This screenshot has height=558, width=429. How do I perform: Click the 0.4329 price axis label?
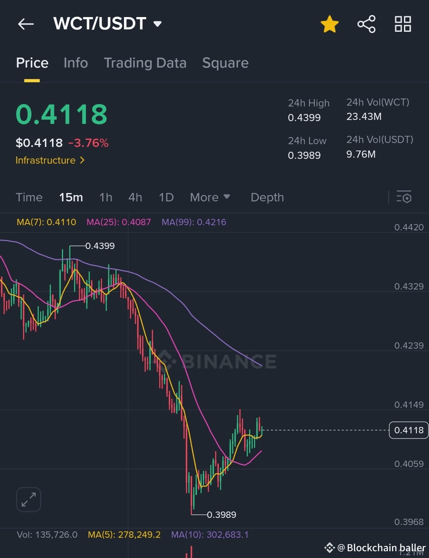(409, 286)
